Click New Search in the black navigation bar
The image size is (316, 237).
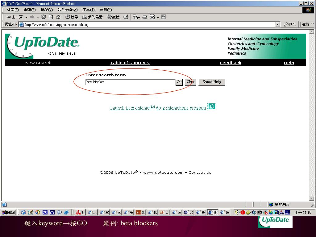[38, 63]
